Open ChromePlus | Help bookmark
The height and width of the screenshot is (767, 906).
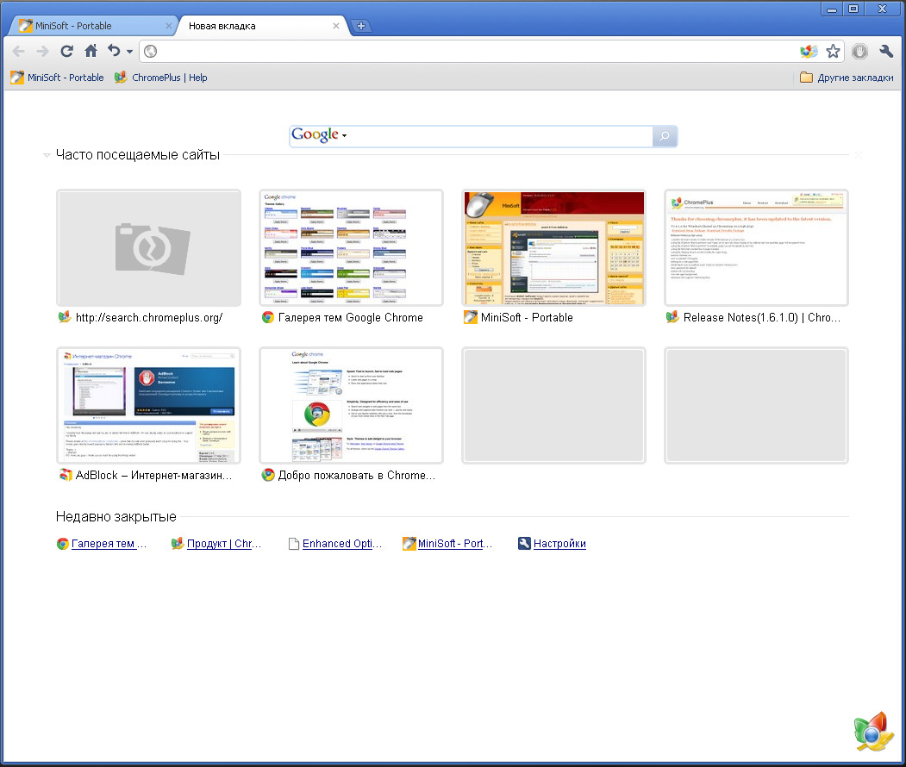[160, 78]
